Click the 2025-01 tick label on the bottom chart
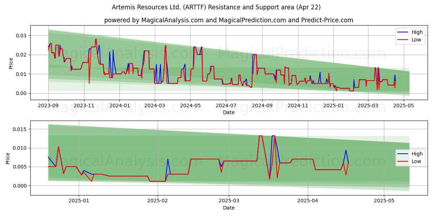 [x=79, y=201]
